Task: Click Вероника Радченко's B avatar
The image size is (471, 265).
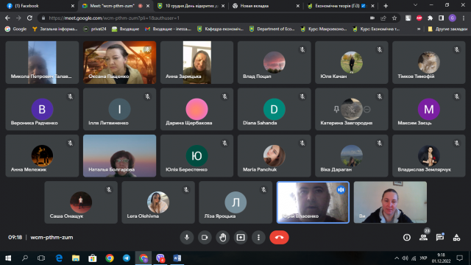Action: point(42,109)
